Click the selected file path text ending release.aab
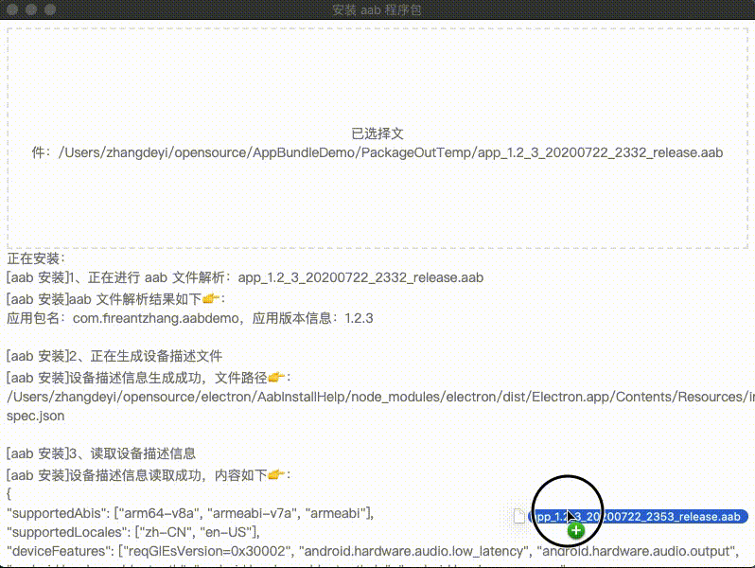The image size is (755, 568). point(391,152)
